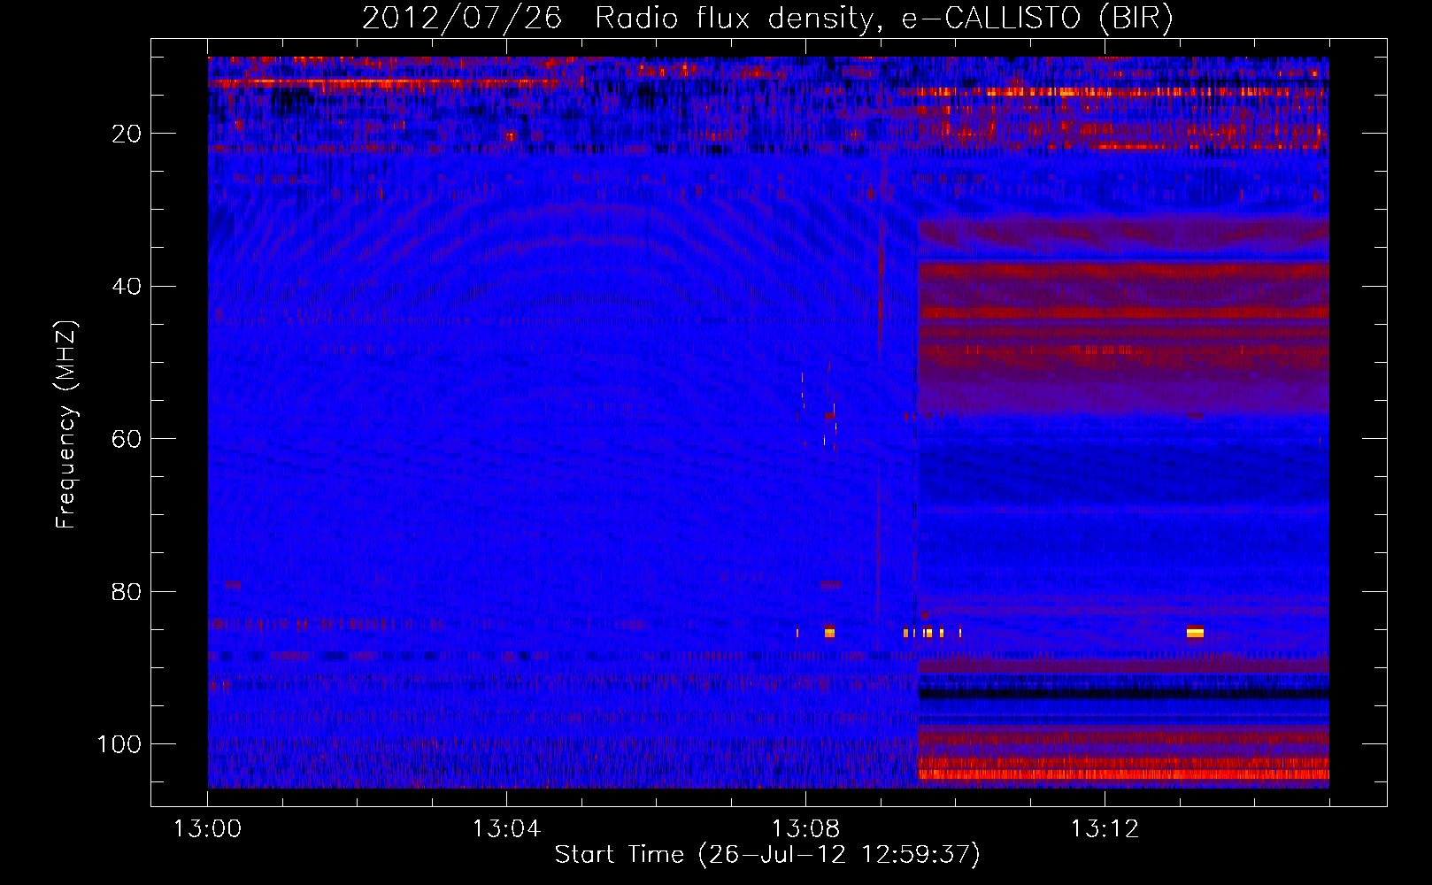Click the '80' frequency tick label
Screen dimensions: 1432x885
pos(127,591)
